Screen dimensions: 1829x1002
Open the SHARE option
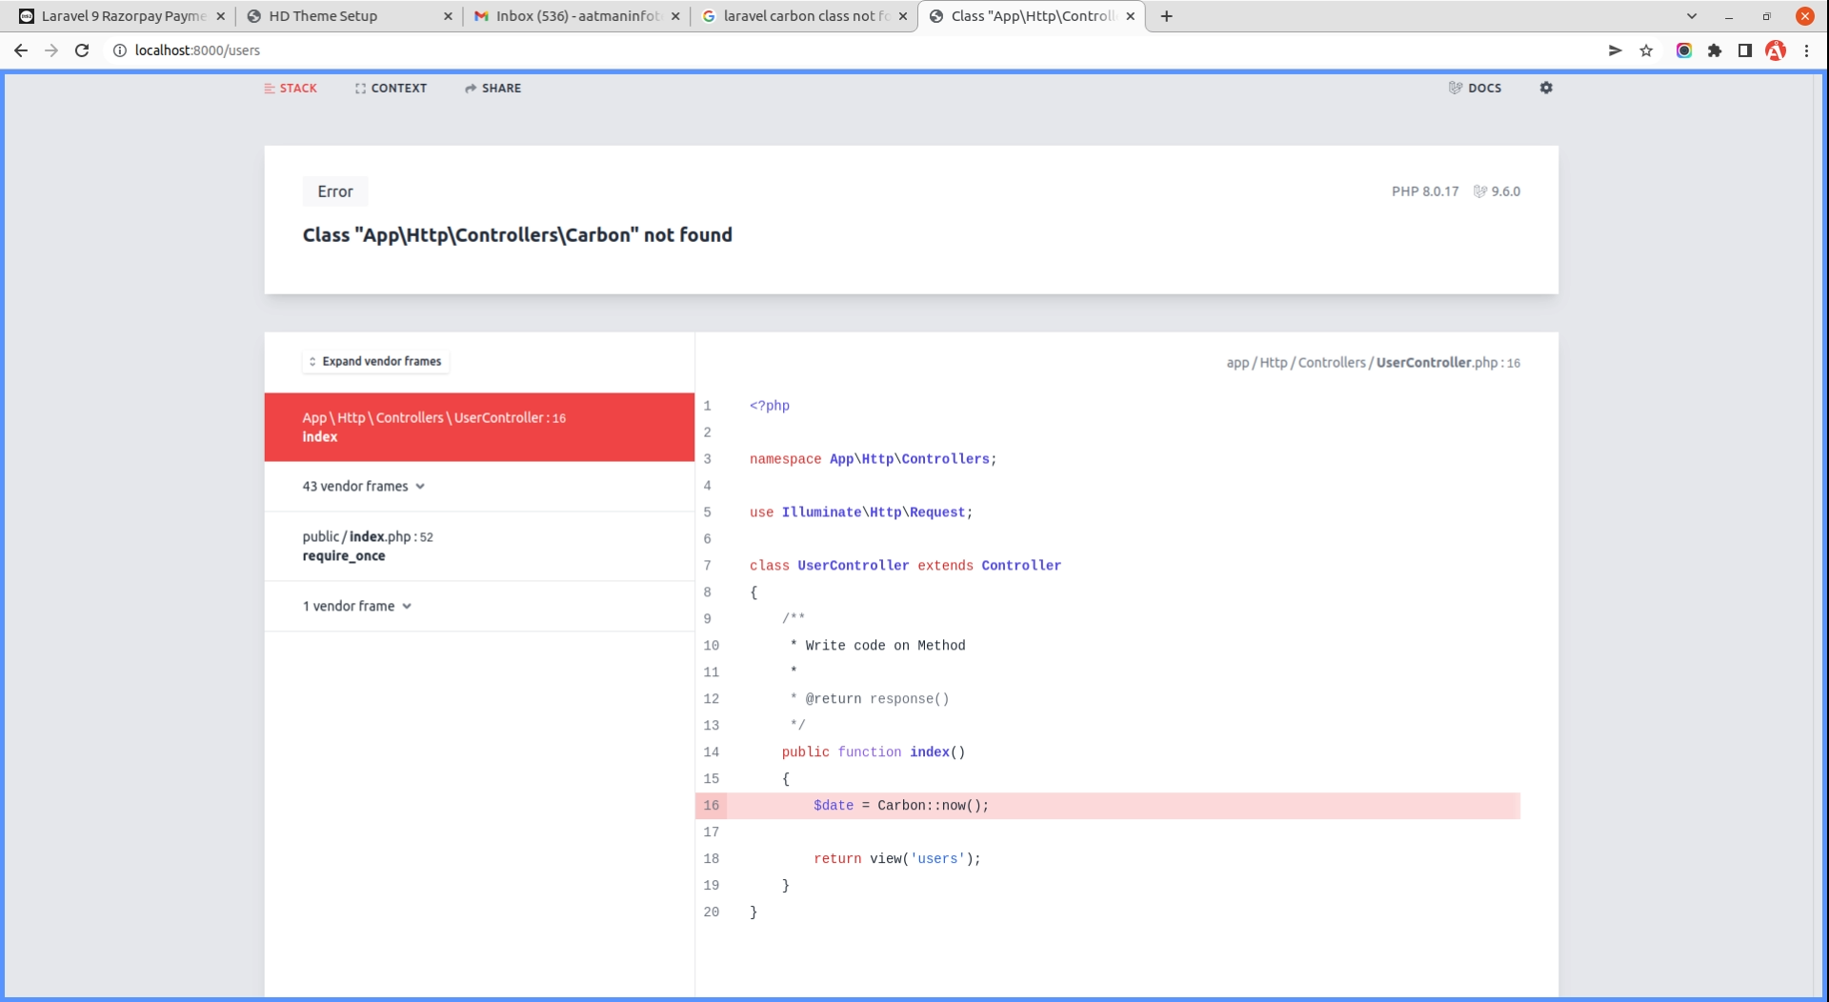click(x=492, y=89)
